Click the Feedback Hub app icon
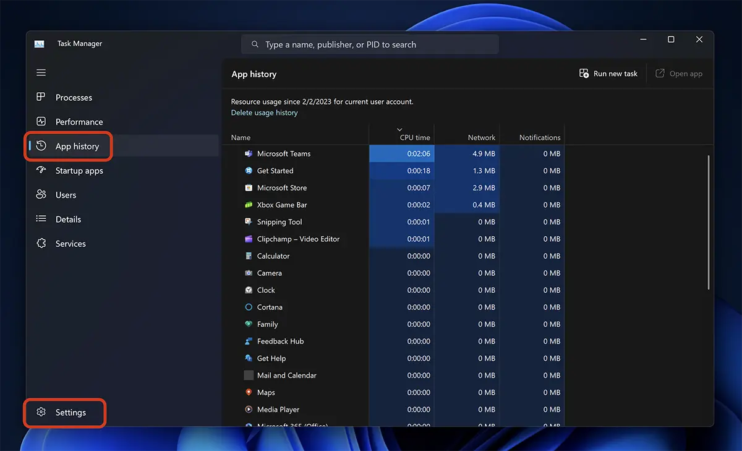This screenshot has height=451, width=742. [x=249, y=341]
